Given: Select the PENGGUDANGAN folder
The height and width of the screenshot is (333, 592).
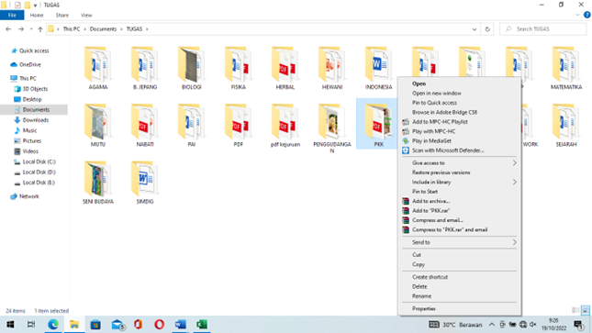Looking at the screenshot, I should point(332,128).
